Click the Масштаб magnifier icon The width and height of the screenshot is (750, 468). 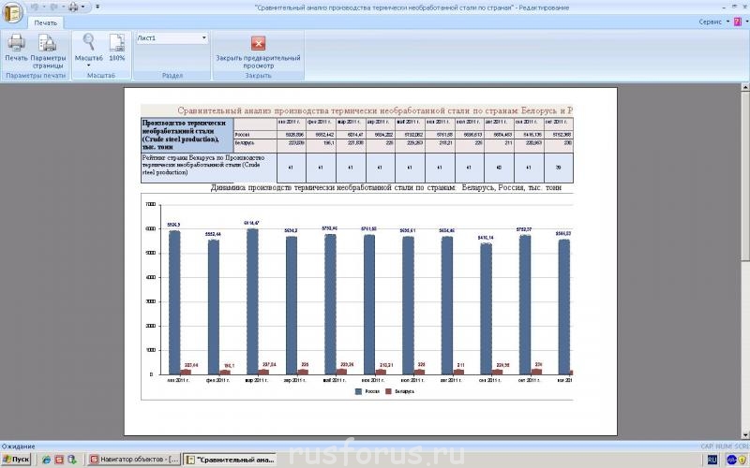[89, 41]
